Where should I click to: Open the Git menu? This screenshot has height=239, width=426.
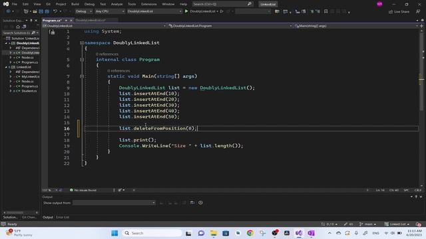[49, 4]
